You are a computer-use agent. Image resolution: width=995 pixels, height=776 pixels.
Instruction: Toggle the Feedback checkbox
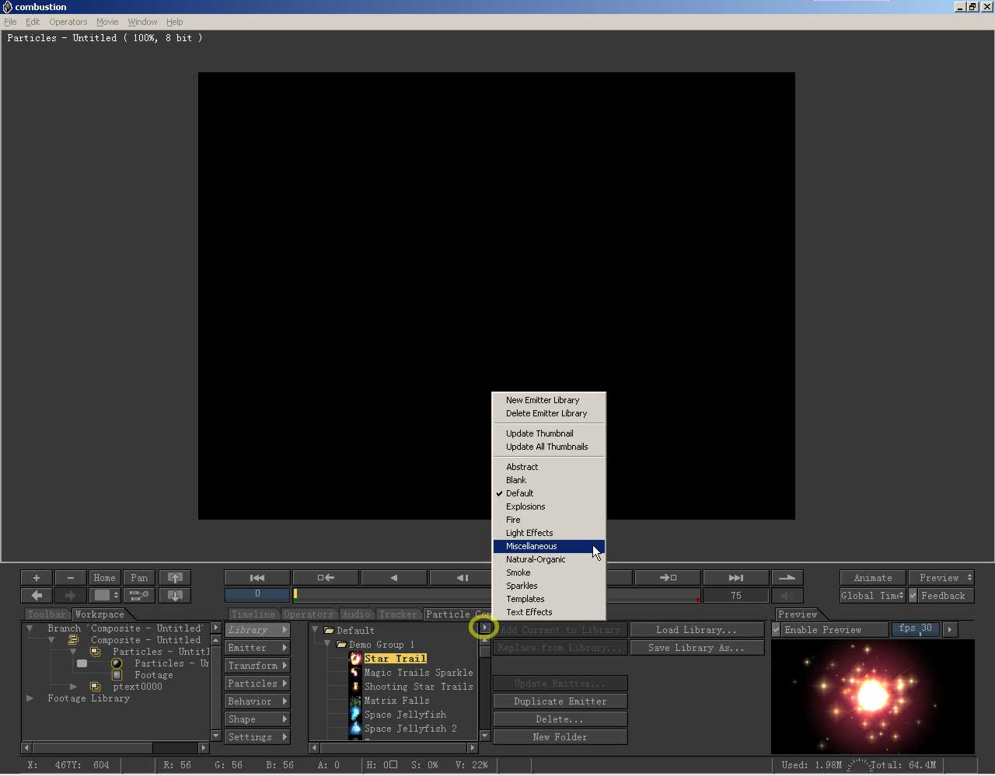[x=913, y=596]
